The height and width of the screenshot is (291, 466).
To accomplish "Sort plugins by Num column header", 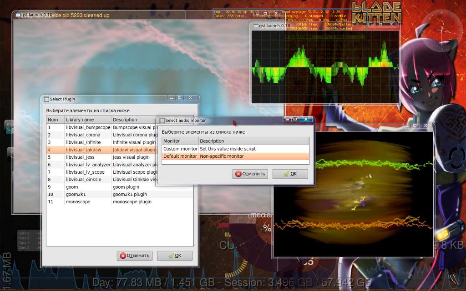I will (55, 120).
